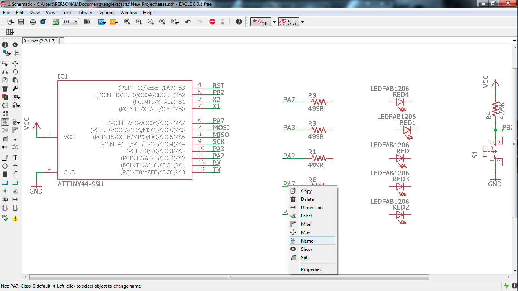Select the Paste tool
The image size is (518, 291).
point(15,80)
